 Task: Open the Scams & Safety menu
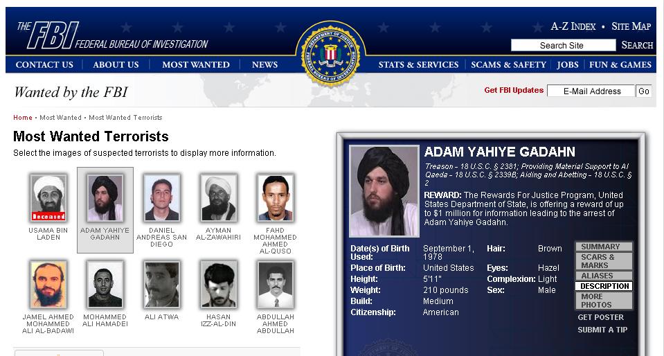[508, 65]
